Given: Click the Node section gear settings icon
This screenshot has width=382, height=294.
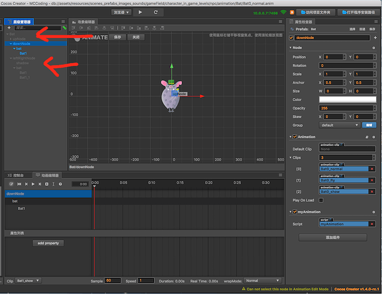Looking at the screenshot, I should pyautogui.click(x=374, y=48).
